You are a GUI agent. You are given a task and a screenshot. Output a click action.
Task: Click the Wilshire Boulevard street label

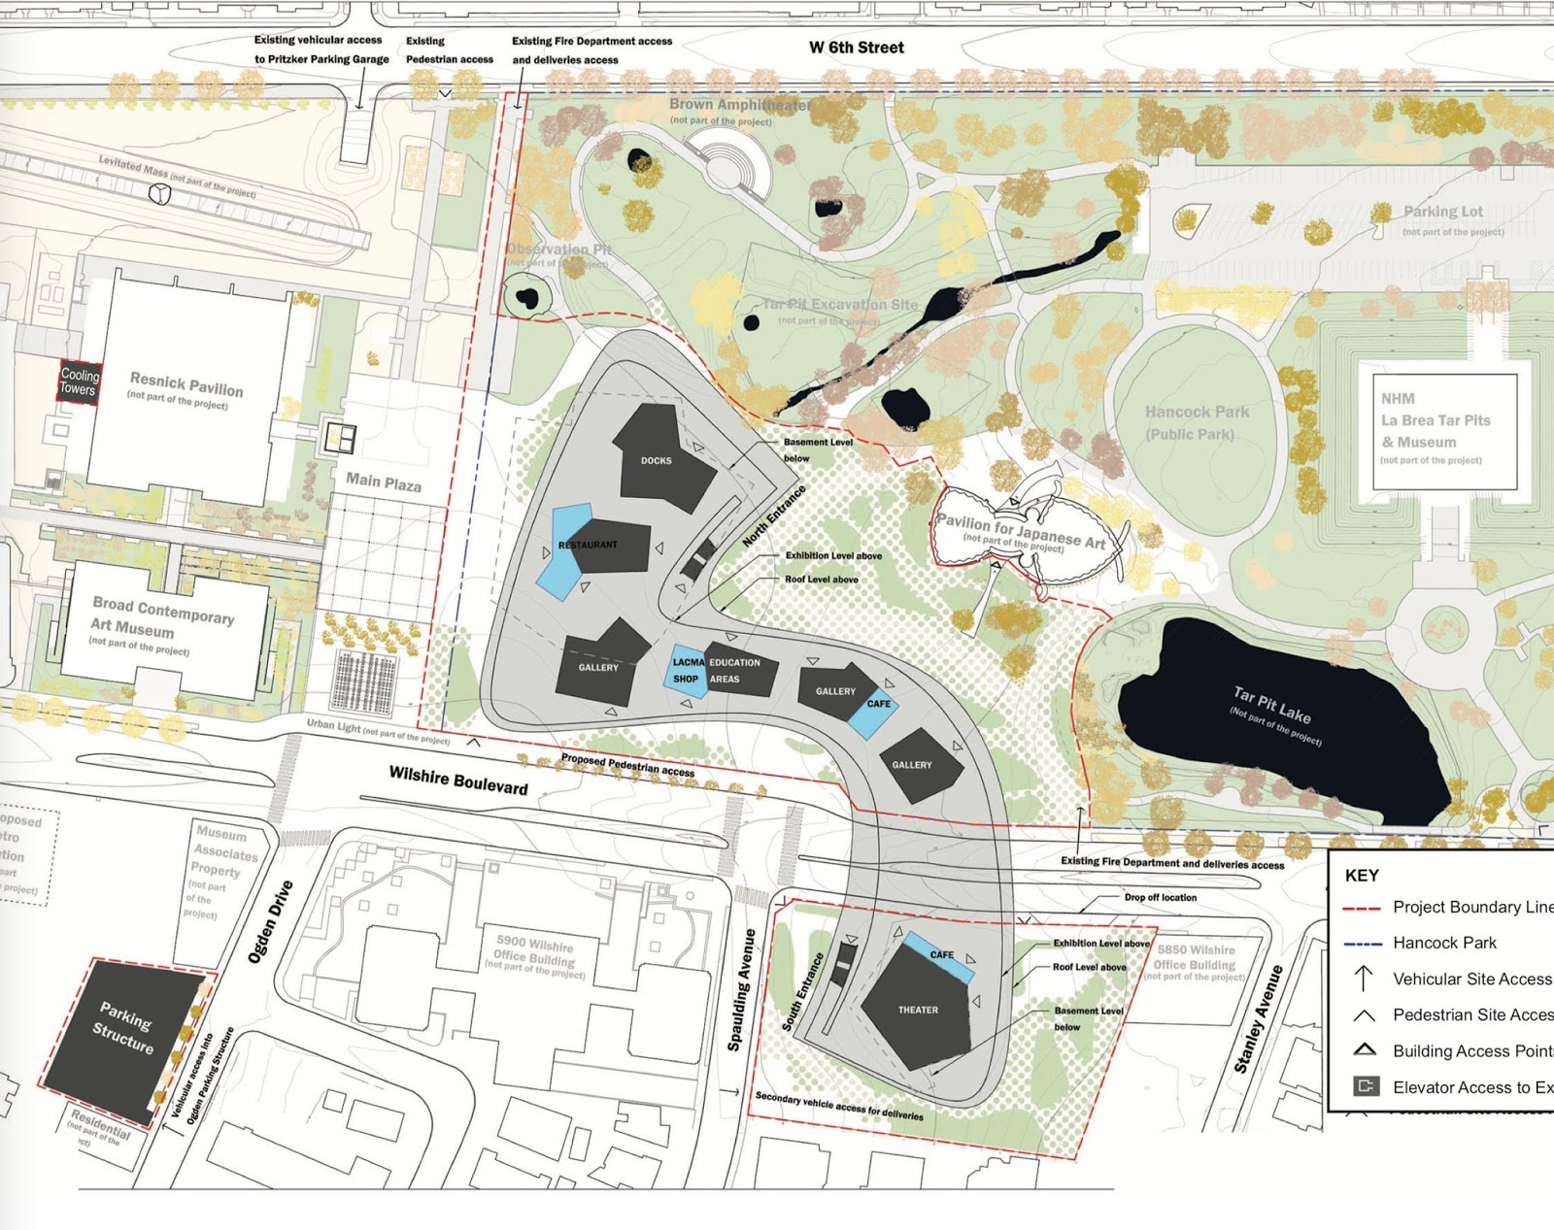[x=458, y=780]
